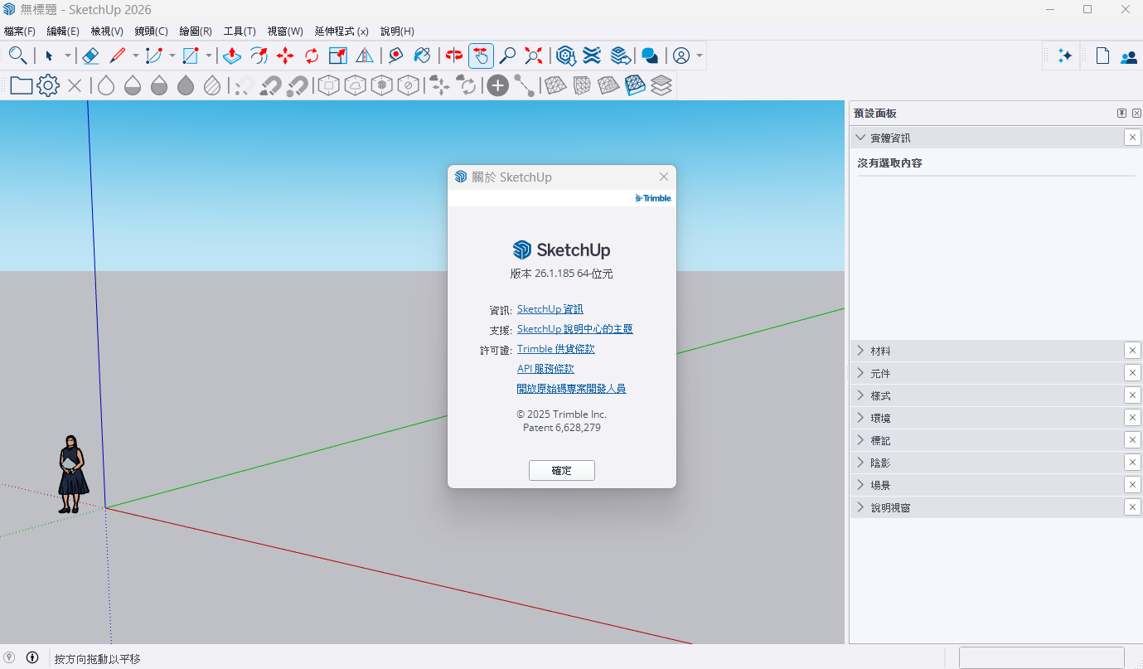
Task: Click the hatched droplet icon
Action: pos(212,85)
